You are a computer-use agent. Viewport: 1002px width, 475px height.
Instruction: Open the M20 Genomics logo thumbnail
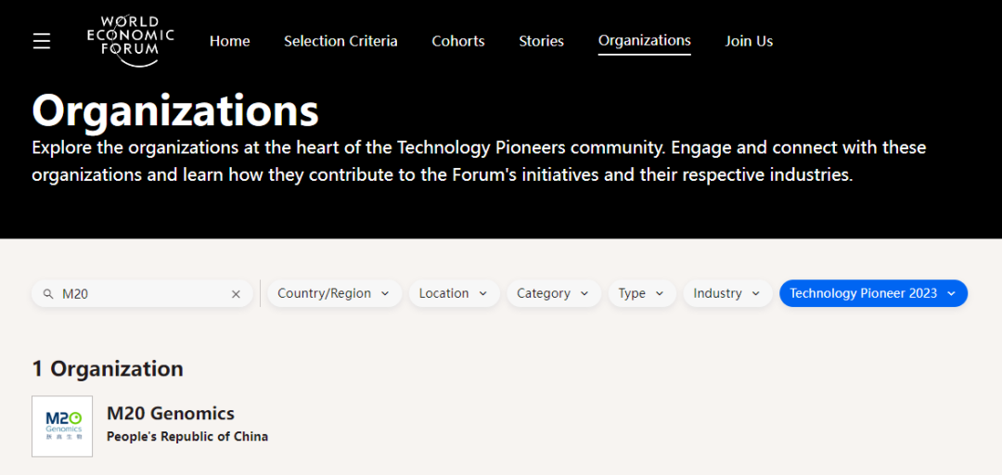[x=62, y=427]
